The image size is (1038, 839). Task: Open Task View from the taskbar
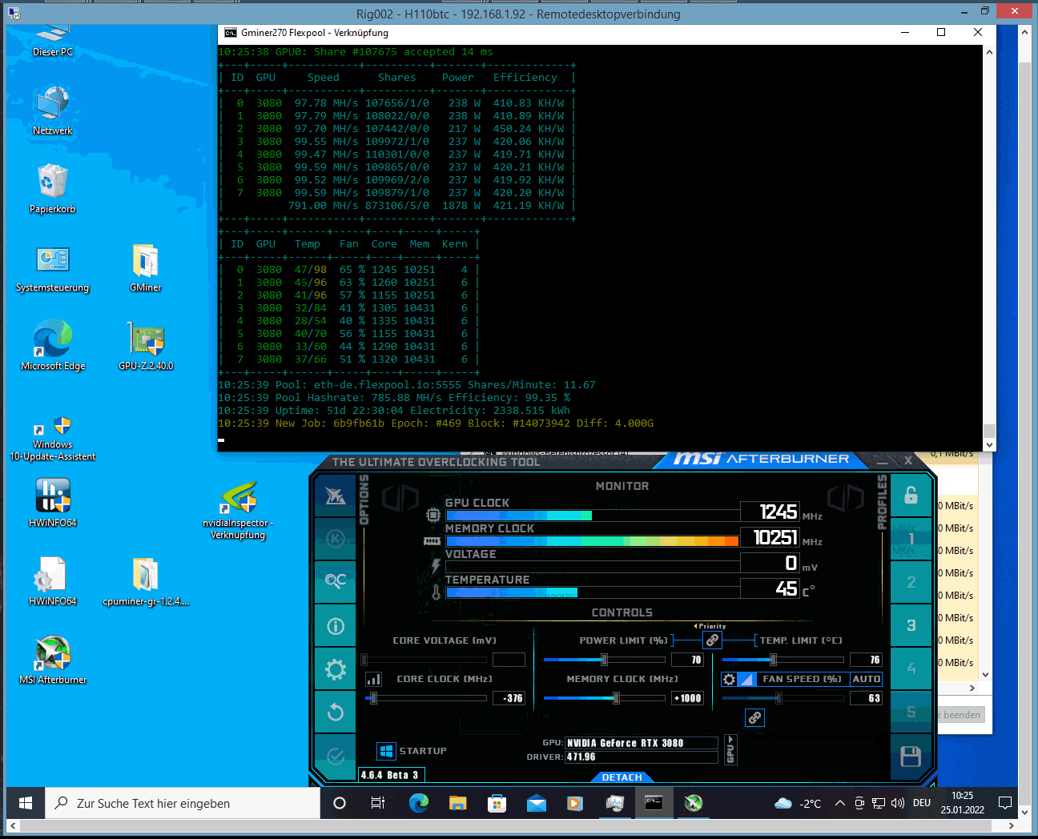pos(378,803)
